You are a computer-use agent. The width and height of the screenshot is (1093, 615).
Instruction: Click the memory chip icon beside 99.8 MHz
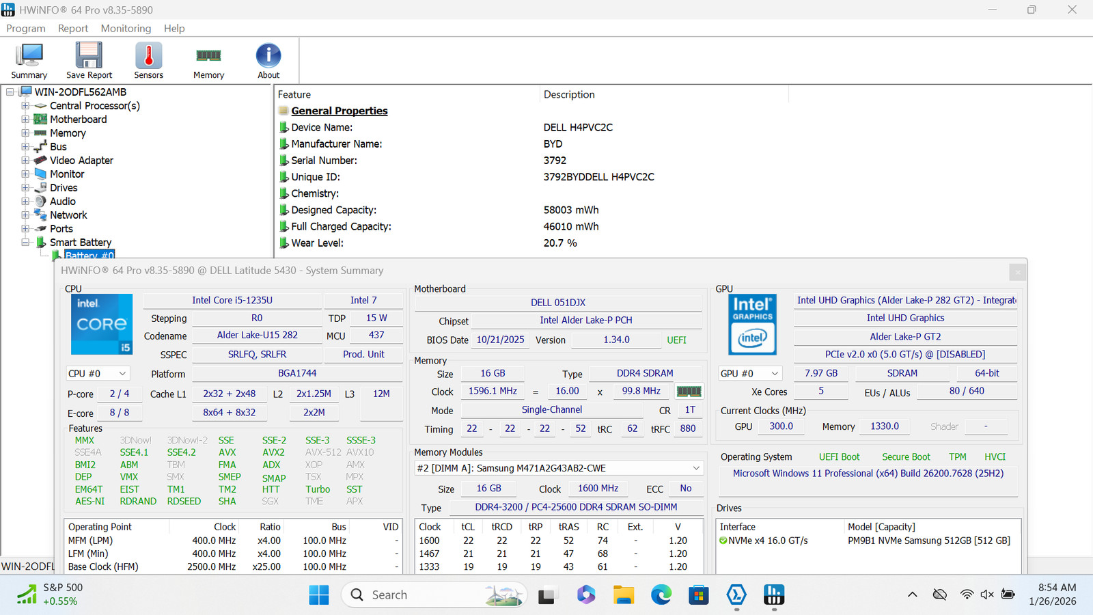pyautogui.click(x=689, y=392)
